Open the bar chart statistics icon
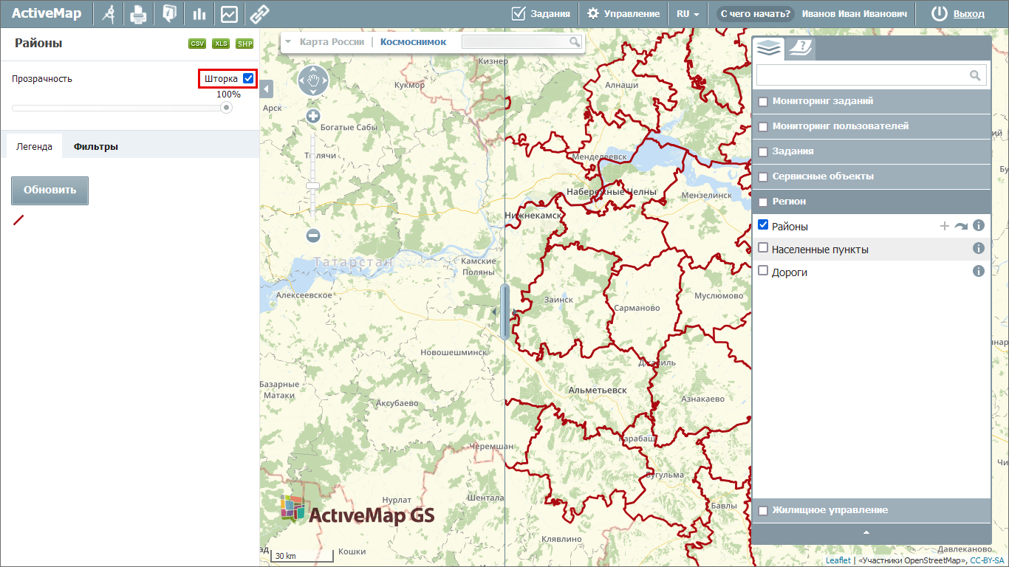 coord(199,14)
